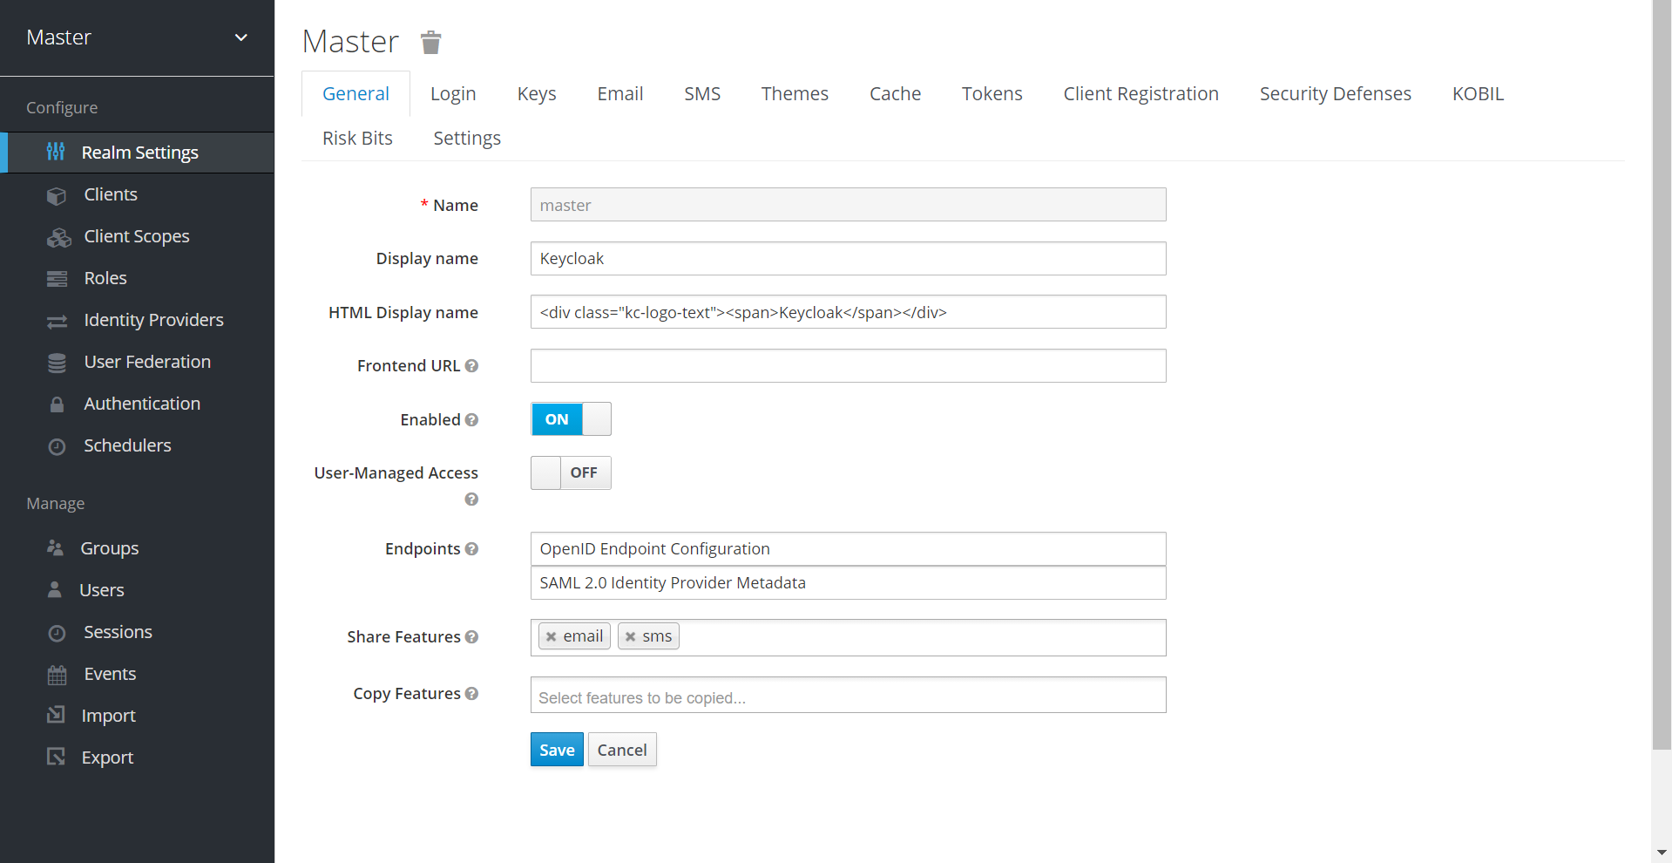Switch to the Login tab

pyautogui.click(x=453, y=94)
